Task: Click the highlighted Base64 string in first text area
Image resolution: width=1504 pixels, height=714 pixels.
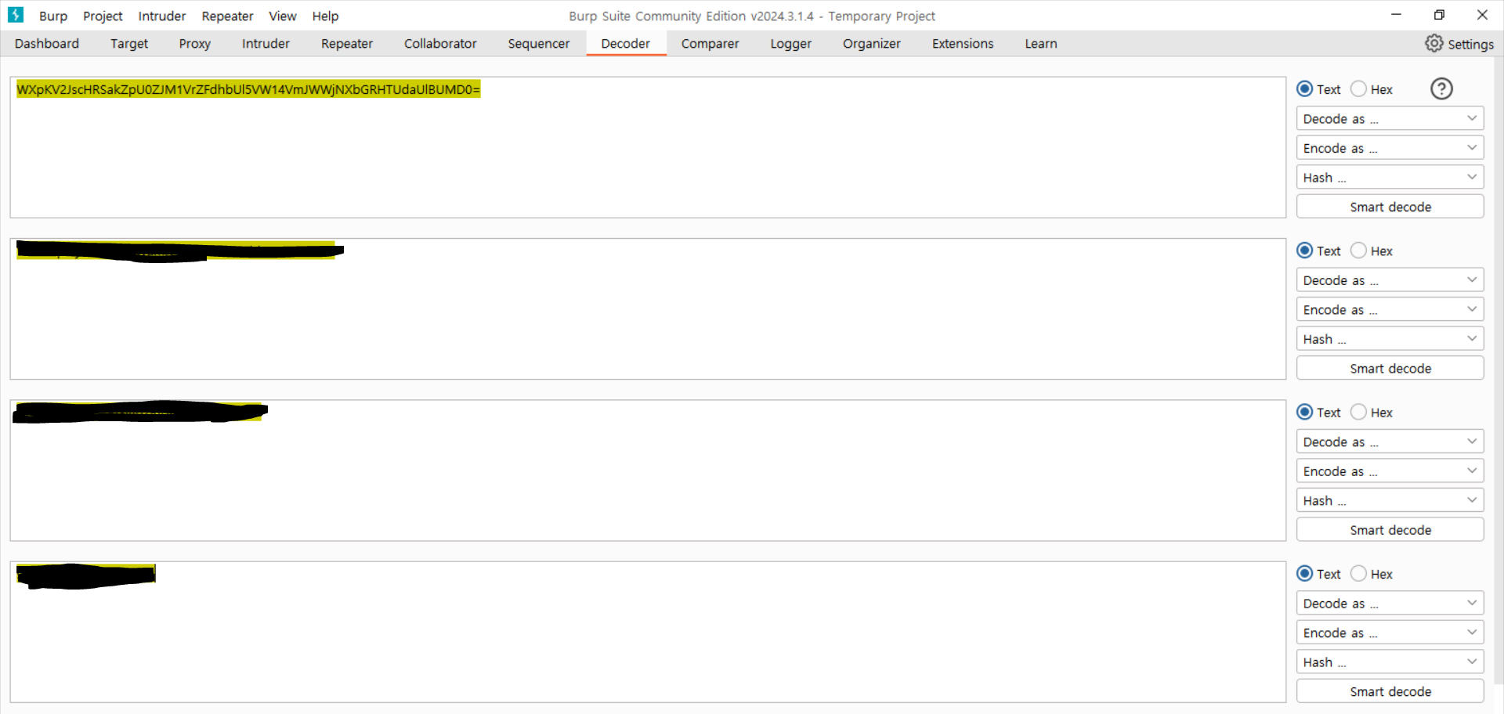Action: 248,89
